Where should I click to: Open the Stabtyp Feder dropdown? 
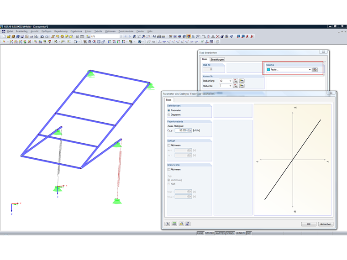[310, 70]
